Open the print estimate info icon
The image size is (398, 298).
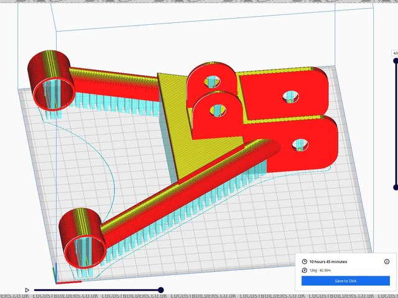point(386,262)
